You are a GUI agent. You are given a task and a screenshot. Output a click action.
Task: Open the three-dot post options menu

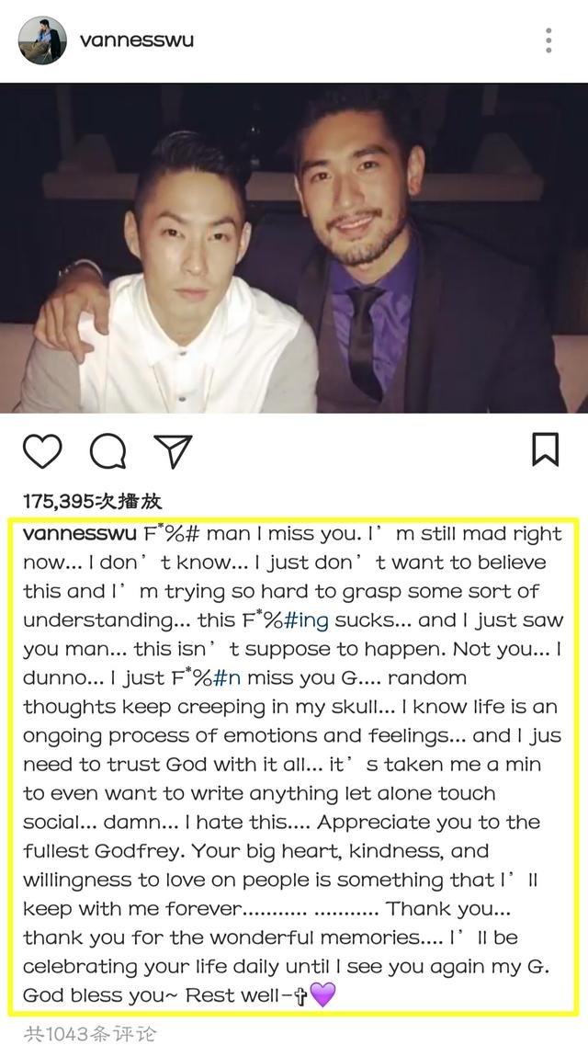tap(548, 40)
